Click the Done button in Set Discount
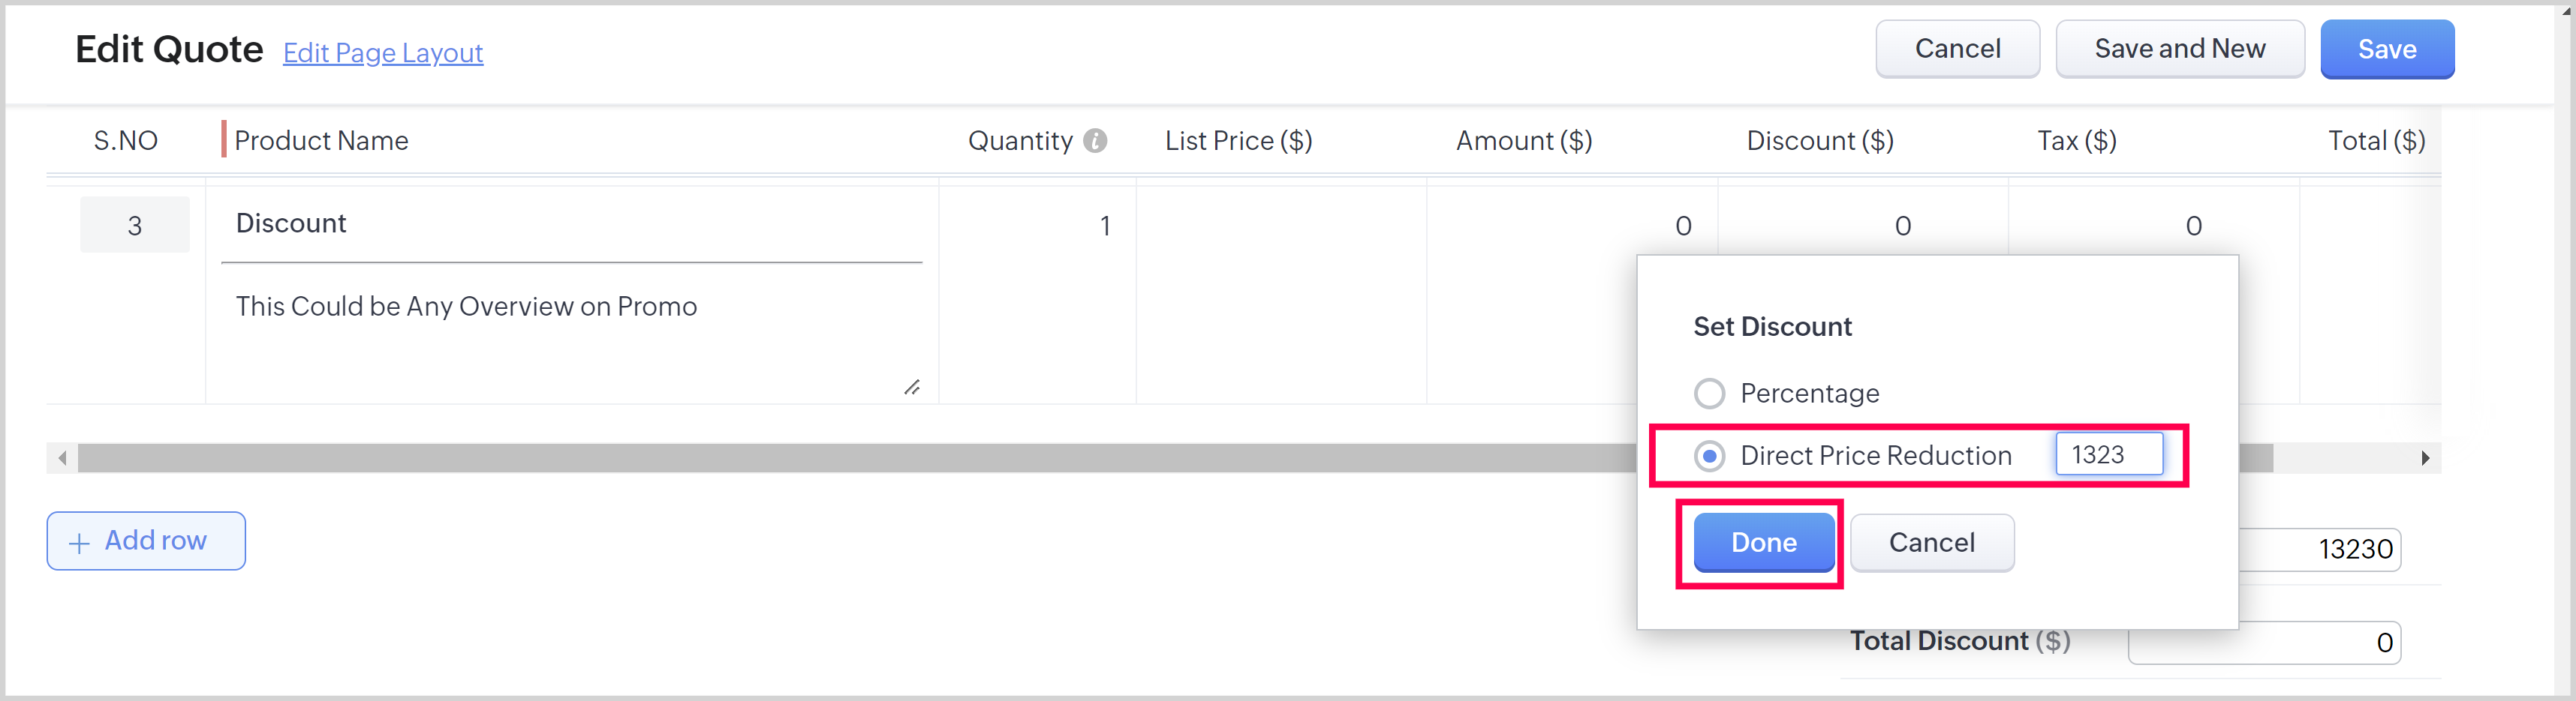 [x=1763, y=542]
